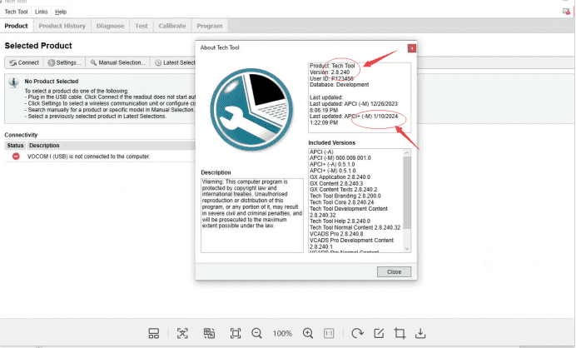Click inside the Description warning text box
Image resolution: width=576 pixels, height=348 pixels.
point(252,216)
